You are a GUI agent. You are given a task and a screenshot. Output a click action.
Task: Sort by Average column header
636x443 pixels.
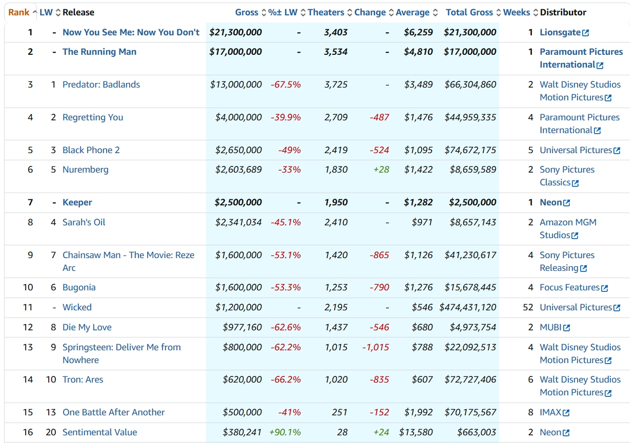coord(413,12)
